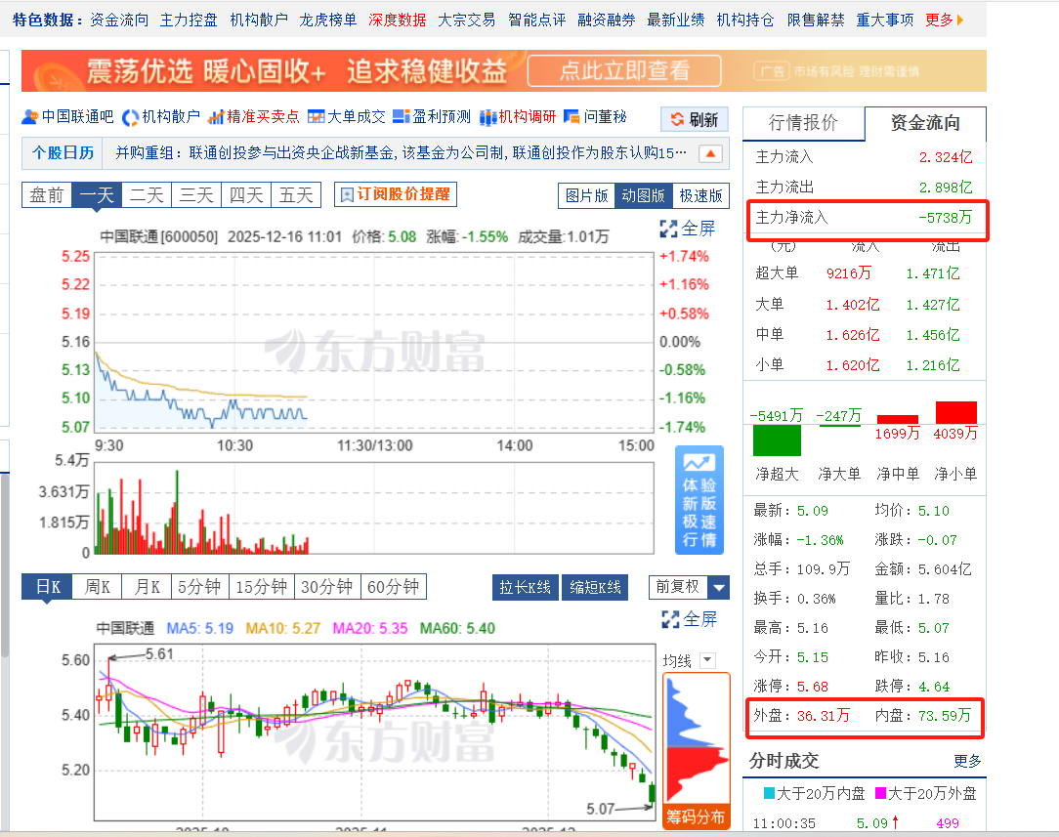This screenshot has height=837, width=1059.
Task: Select the 五天 tab
Action: 296,195
